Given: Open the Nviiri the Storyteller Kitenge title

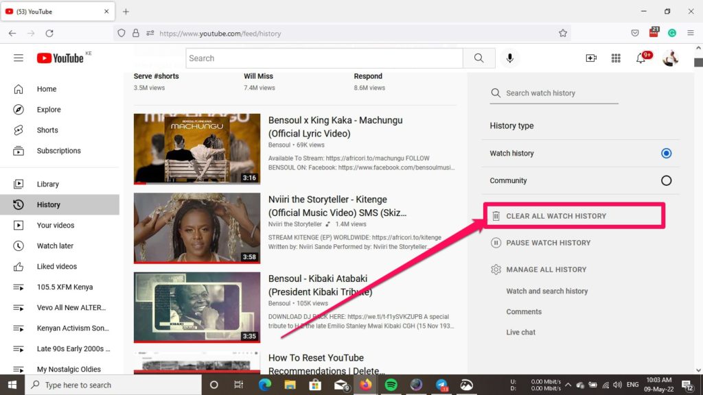Looking at the screenshot, I should click(337, 206).
